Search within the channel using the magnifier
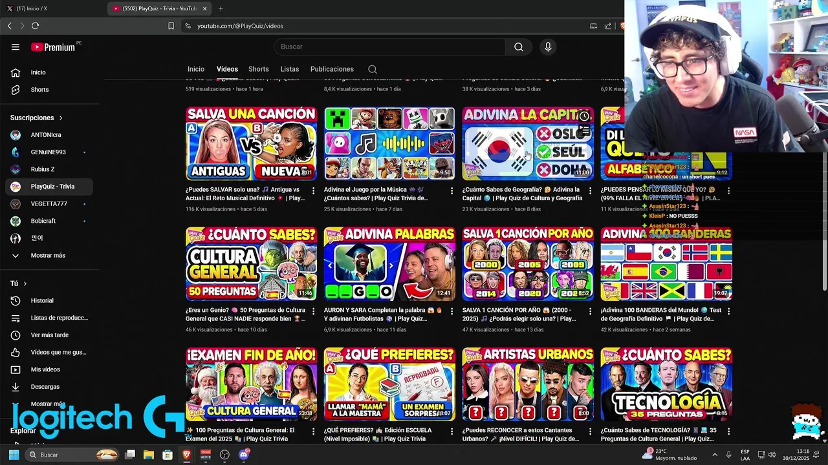Screen dimensions: 828x465 (x=373, y=69)
